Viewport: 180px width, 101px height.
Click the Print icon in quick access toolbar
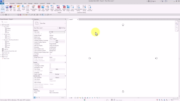(18, 15)
